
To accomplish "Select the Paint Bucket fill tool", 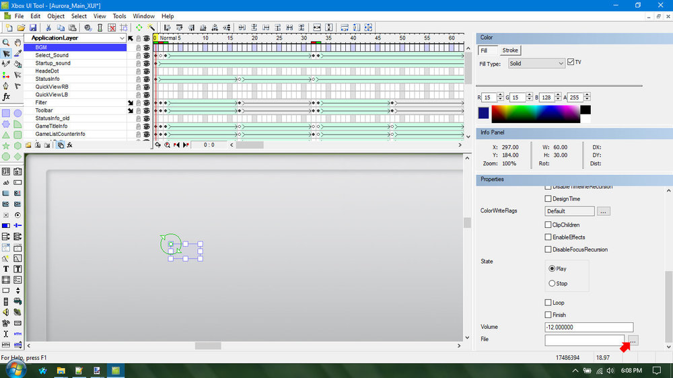I will tap(17, 65).
